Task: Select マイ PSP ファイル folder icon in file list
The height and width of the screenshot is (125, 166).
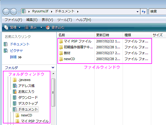Action: tap(61, 41)
